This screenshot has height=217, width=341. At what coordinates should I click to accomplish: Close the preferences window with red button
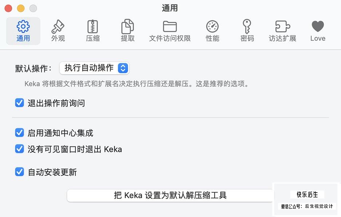[8, 8]
